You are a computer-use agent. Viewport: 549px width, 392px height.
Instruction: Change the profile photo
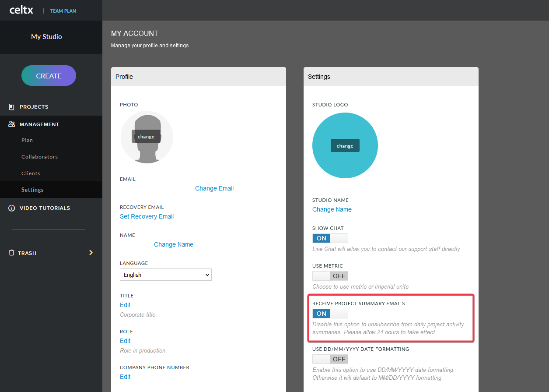(146, 137)
